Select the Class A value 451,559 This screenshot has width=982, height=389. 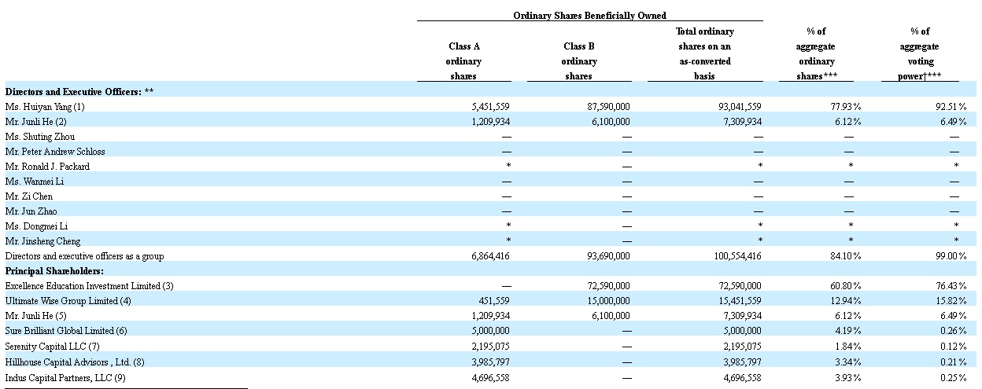(x=494, y=301)
